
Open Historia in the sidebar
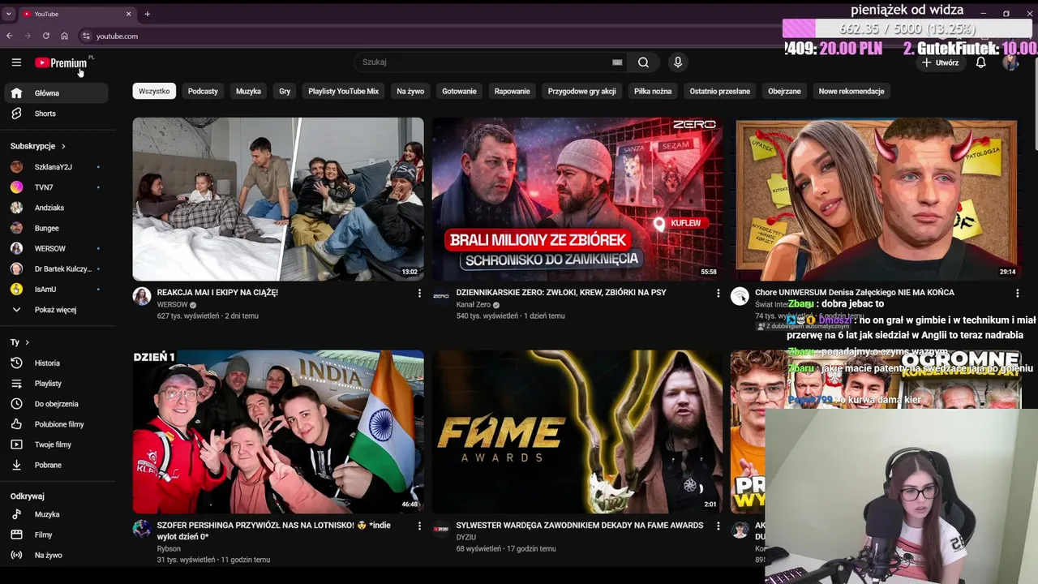coord(55,363)
